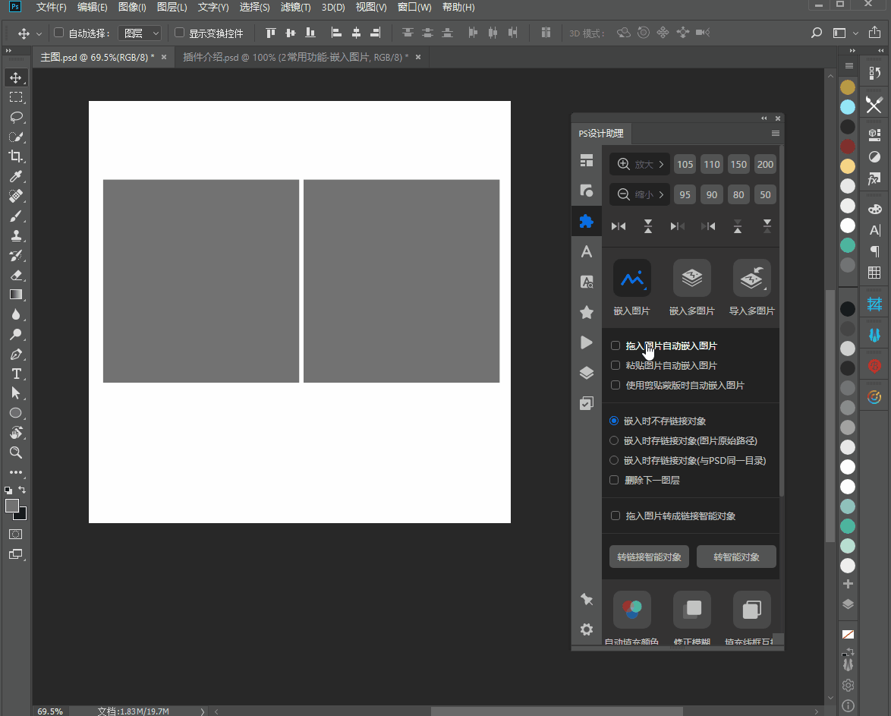Open the 图层 auto-select dropdown

click(140, 33)
